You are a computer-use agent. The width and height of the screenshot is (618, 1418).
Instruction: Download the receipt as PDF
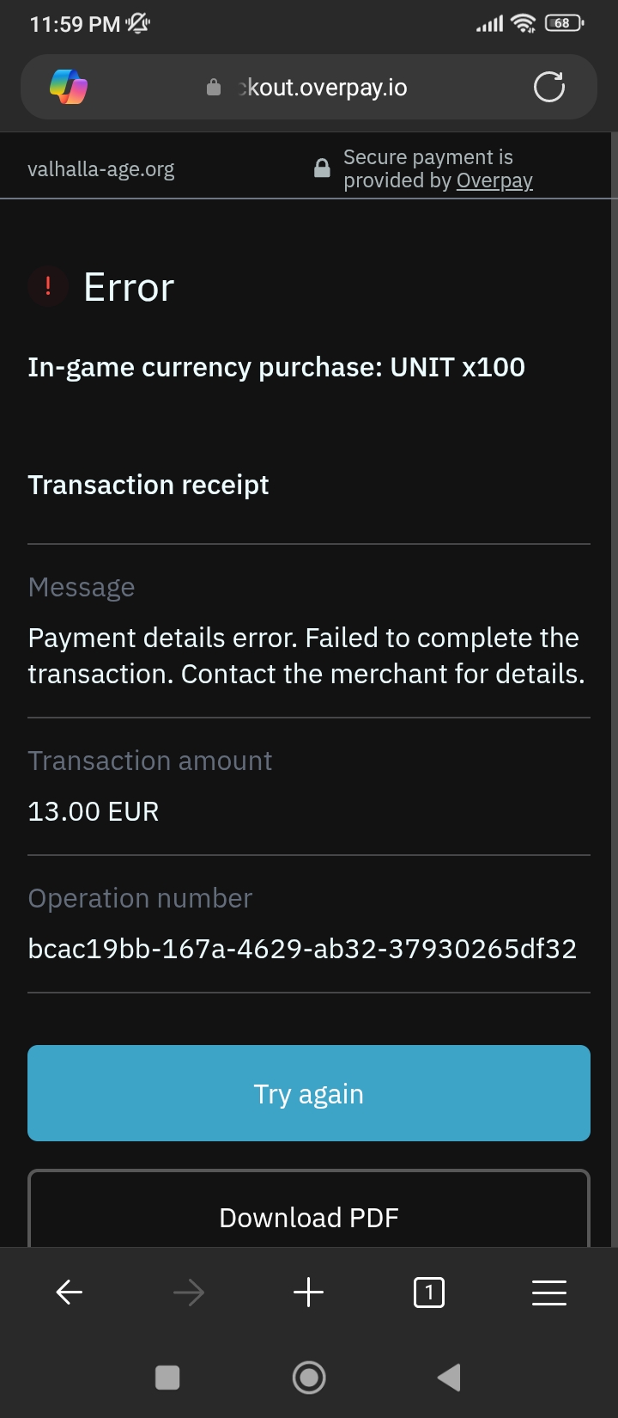coord(309,1217)
